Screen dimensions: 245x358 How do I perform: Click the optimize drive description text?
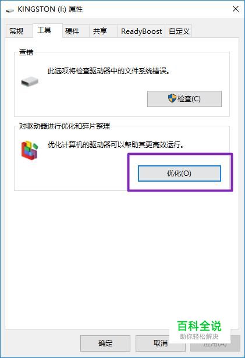click(x=116, y=144)
